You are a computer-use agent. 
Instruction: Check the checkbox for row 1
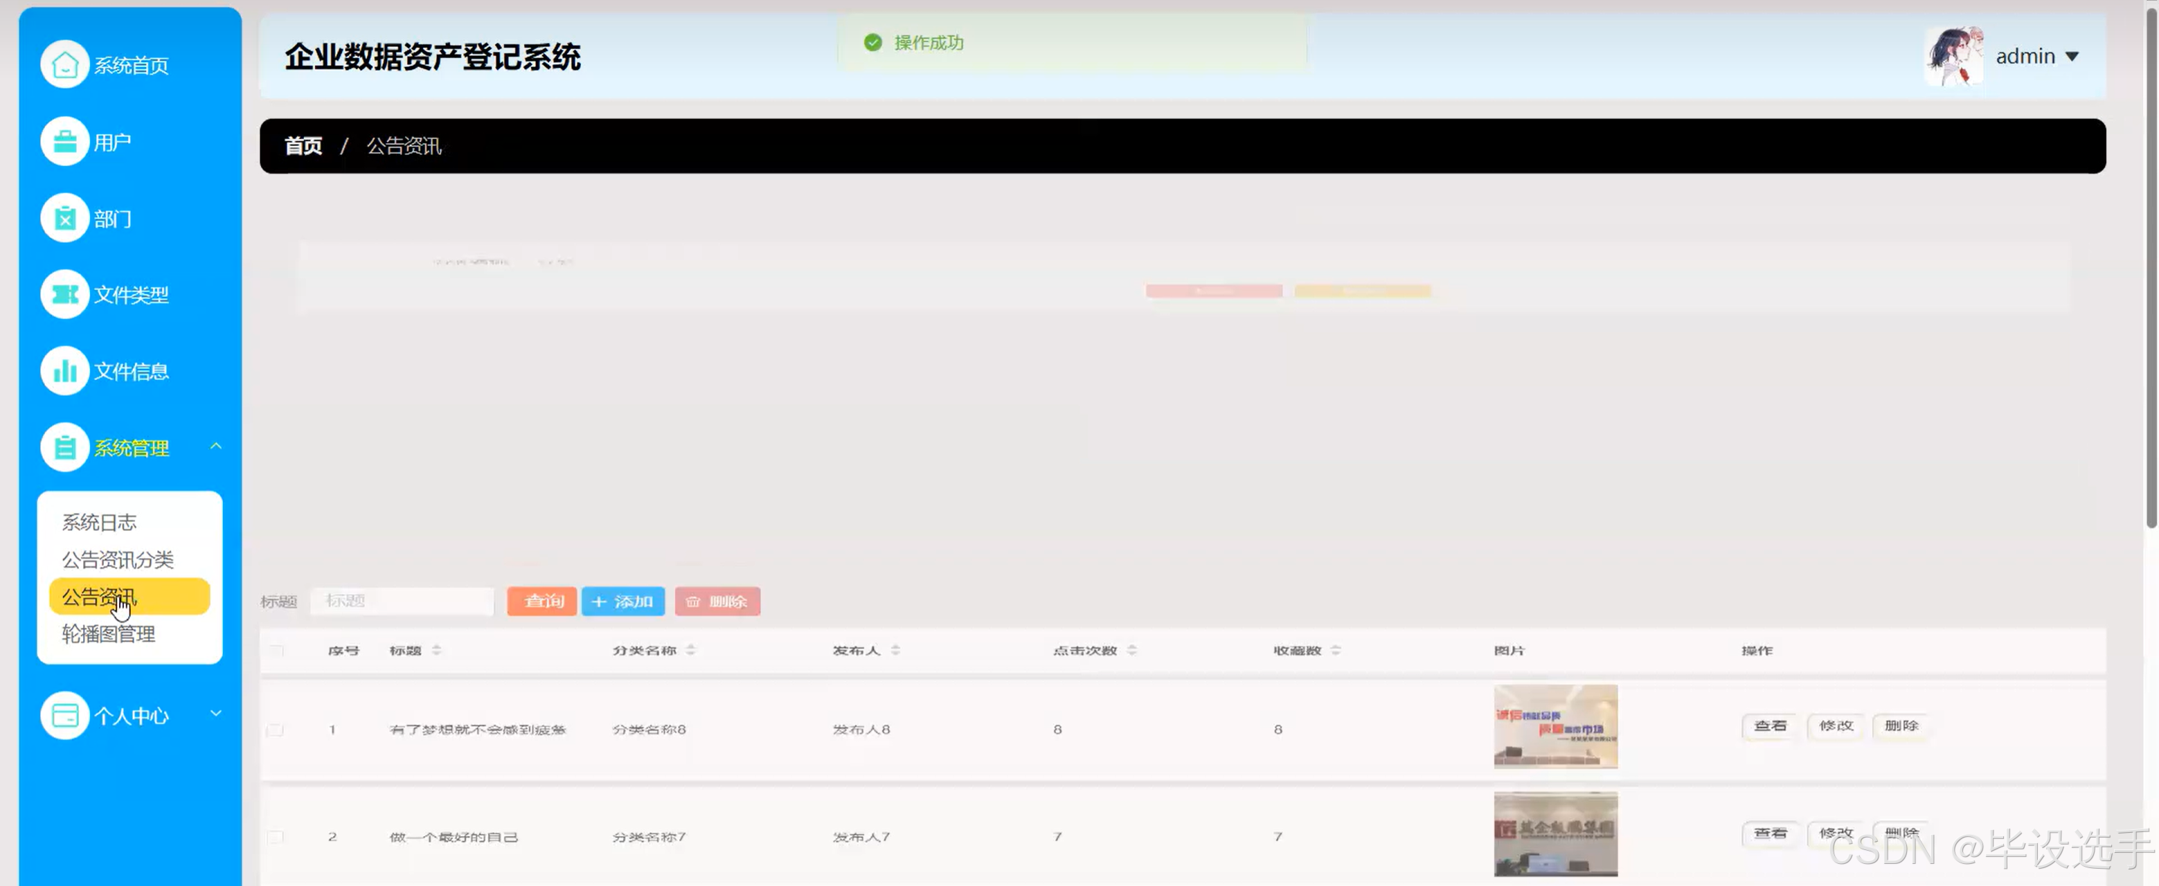pyautogui.click(x=276, y=730)
